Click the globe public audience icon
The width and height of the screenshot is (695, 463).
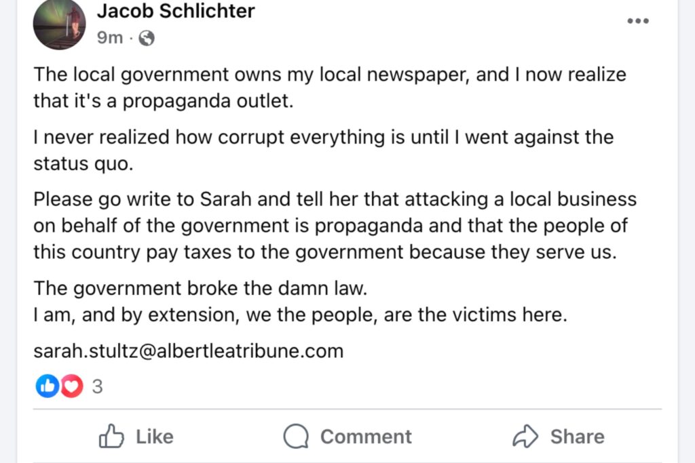coord(147,39)
